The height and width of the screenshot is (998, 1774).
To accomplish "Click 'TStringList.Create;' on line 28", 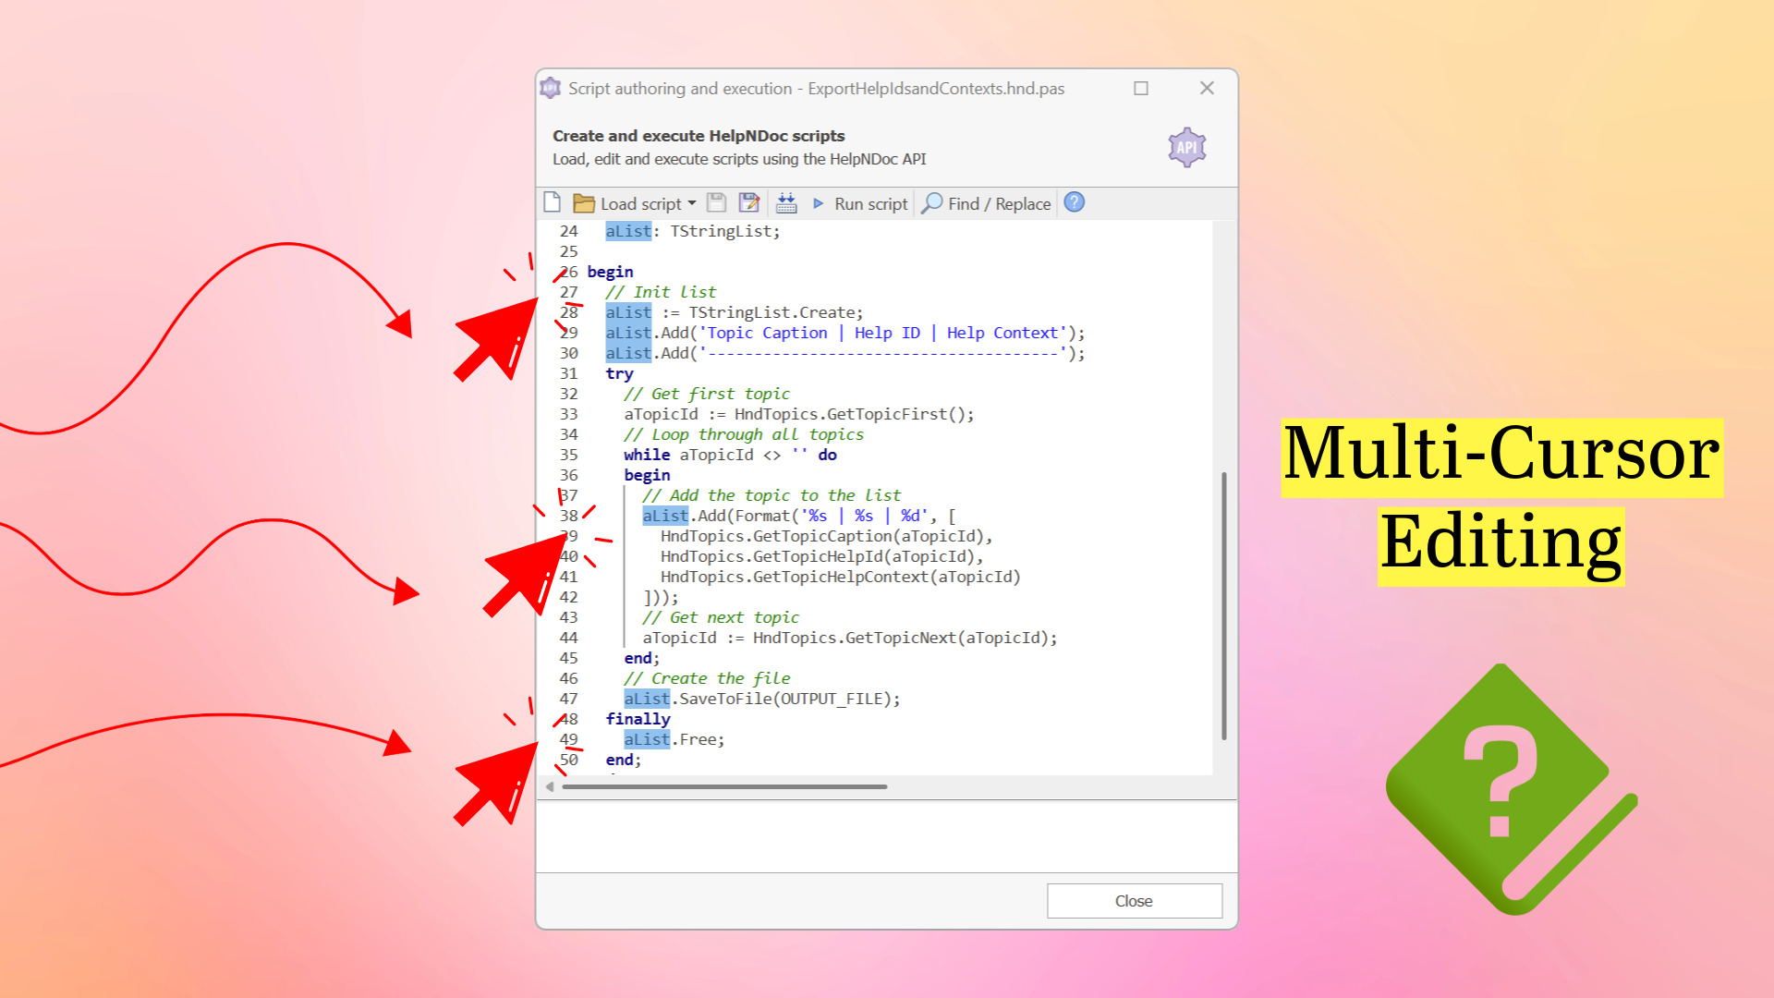I will point(776,312).
